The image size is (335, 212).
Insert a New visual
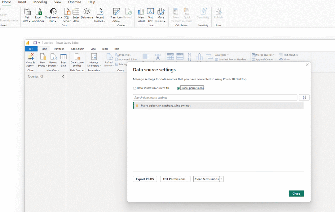pos(141,15)
